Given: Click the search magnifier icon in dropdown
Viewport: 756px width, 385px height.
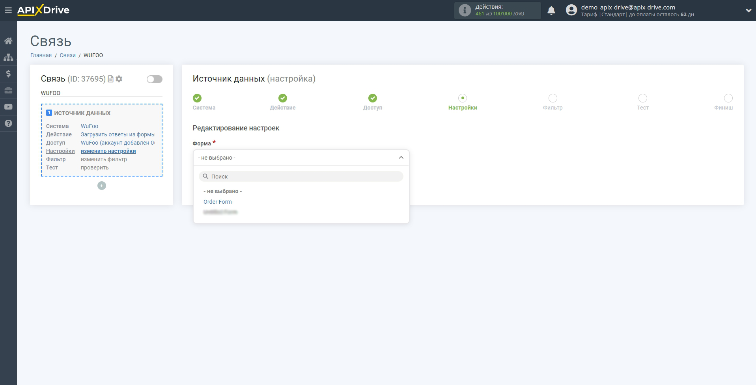Looking at the screenshot, I should point(205,177).
